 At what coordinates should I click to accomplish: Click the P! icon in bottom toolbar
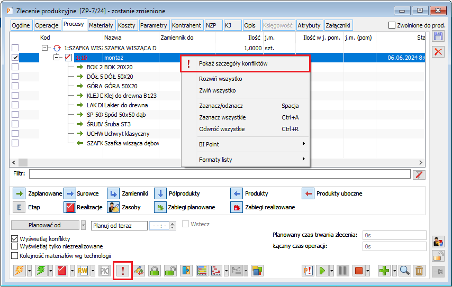[x=308, y=271]
